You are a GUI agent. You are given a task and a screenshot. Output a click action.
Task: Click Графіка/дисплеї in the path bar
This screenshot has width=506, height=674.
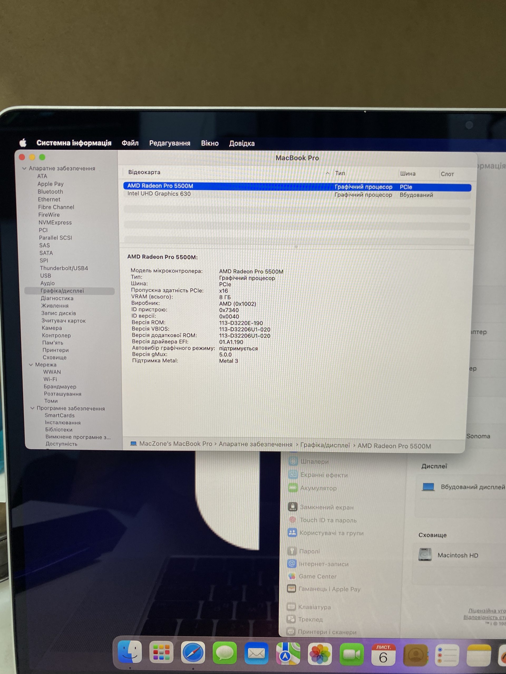325,445
